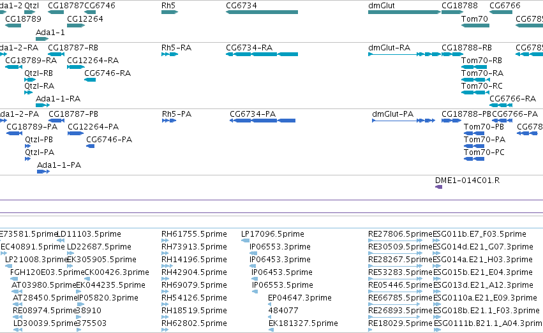Image resolution: width=543 pixels, height=333 pixels.
Task: Click the Qtzl gene label
Action: [x=31, y=6]
